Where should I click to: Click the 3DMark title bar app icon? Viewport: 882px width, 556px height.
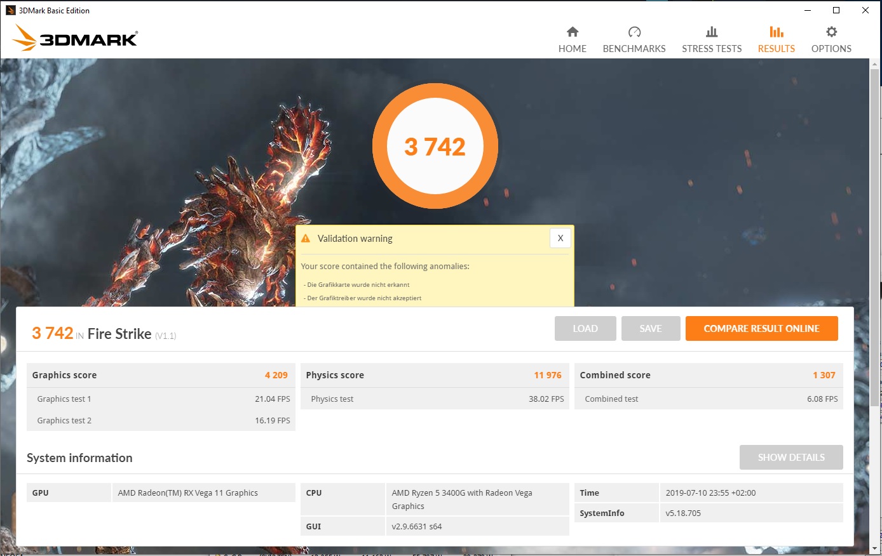click(10, 10)
